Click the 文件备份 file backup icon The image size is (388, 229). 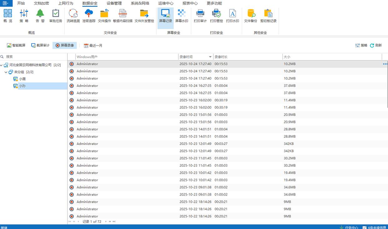[251, 16]
